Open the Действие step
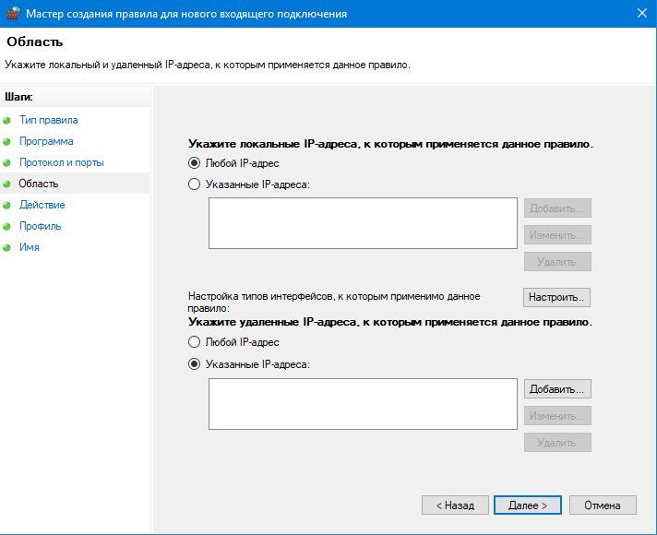Image resolution: width=657 pixels, height=535 pixels. click(42, 205)
